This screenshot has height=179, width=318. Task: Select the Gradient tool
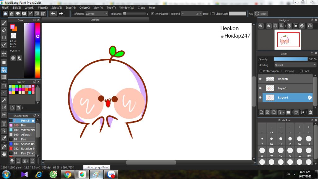tap(4, 77)
